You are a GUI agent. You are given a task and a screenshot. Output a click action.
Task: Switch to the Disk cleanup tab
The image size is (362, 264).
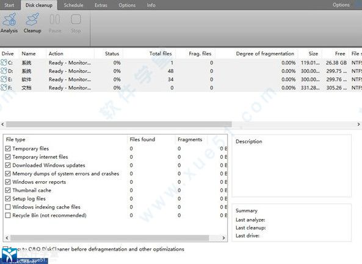[x=39, y=5]
